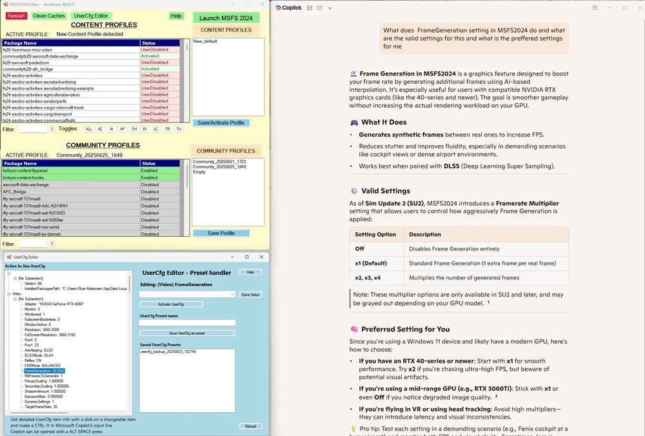Open a new Copilot chat with the compose icon
Viewport: 645px width, 436px height.
click(x=321, y=8)
